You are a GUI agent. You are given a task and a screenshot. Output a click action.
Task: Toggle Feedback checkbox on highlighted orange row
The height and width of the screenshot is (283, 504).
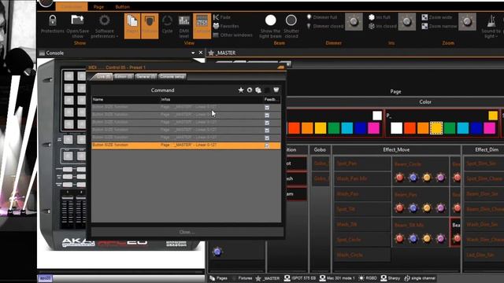click(267, 145)
